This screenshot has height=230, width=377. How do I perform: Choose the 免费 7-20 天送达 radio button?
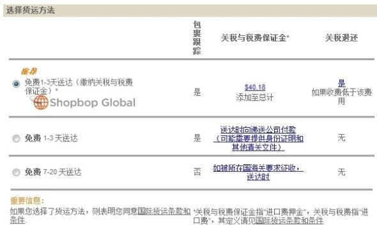click(16, 172)
